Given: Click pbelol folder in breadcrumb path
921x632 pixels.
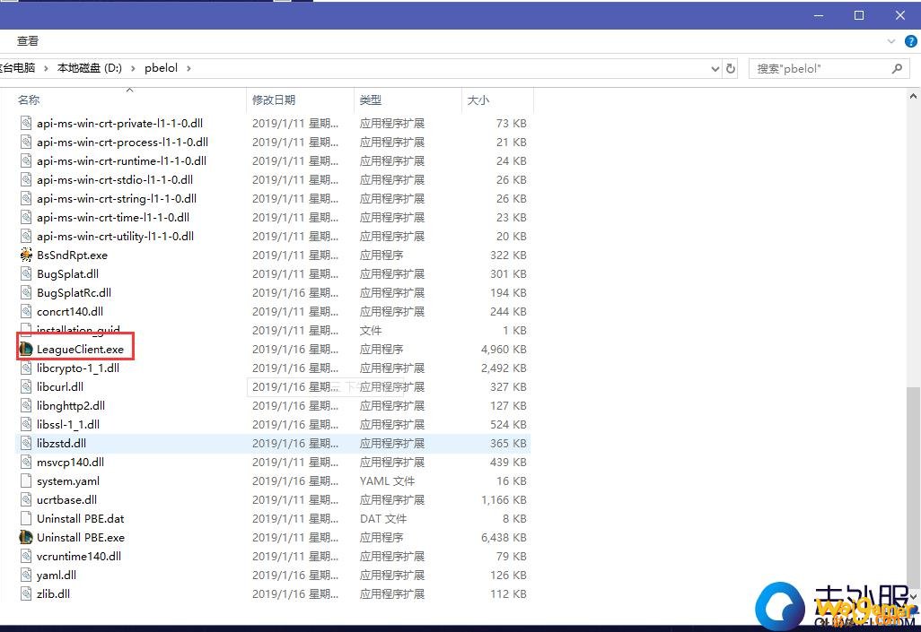Looking at the screenshot, I should pyautogui.click(x=161, y=68).
